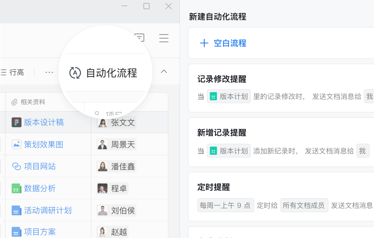374x238 pixels.
Task: Click the comment panel icon
Action: pyautogui.click(x=139, y=38)
